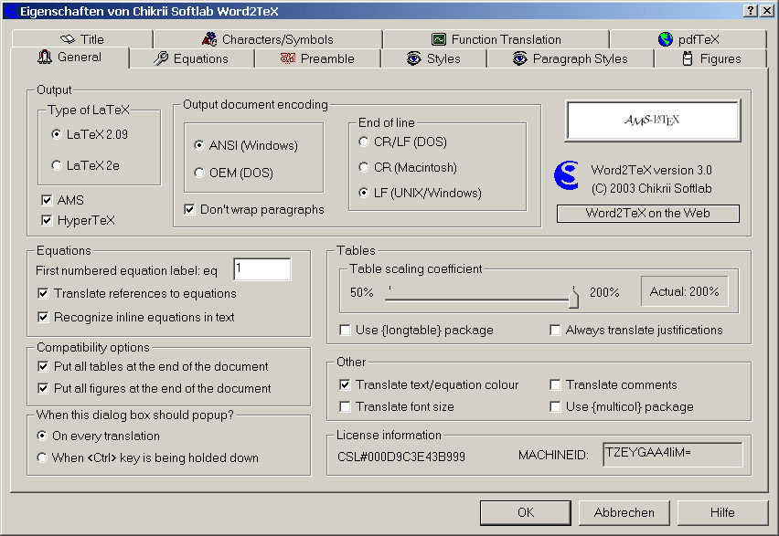Open the Equations tab
The height and width of the screenshot is (536, 779).
click(x=191, y=58)
